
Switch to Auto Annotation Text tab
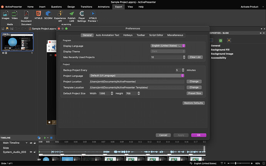click(x=108, y=35)
